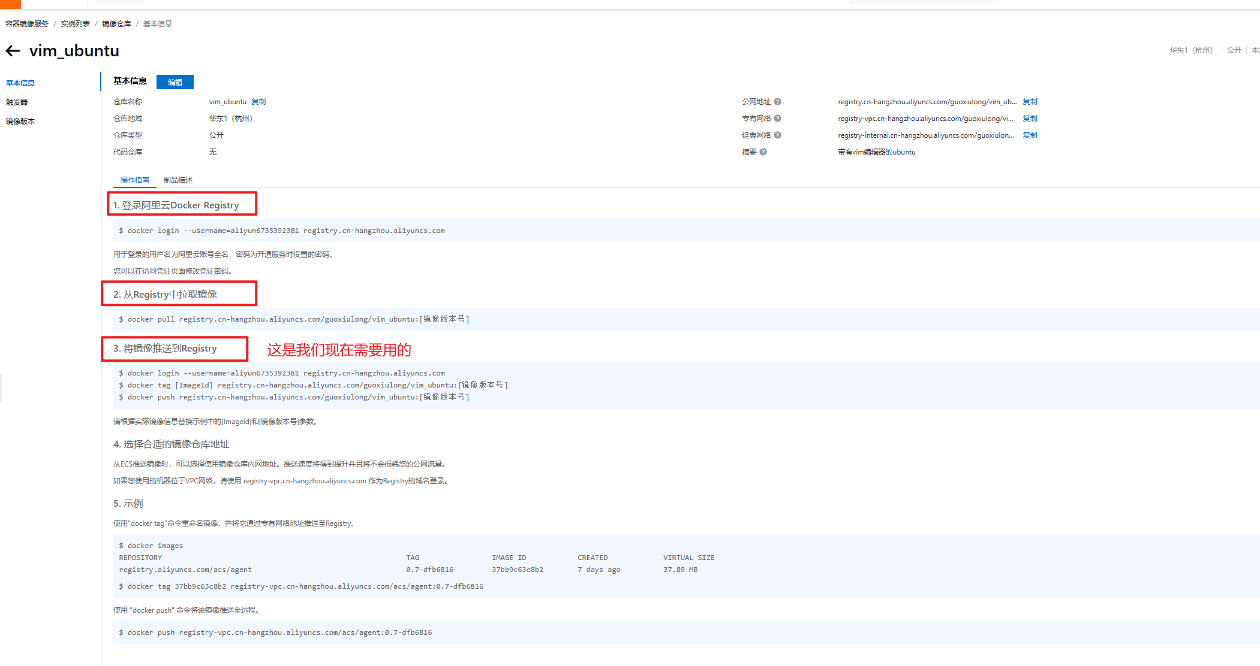Click help icon next to 专有网络

coord(777,119)
